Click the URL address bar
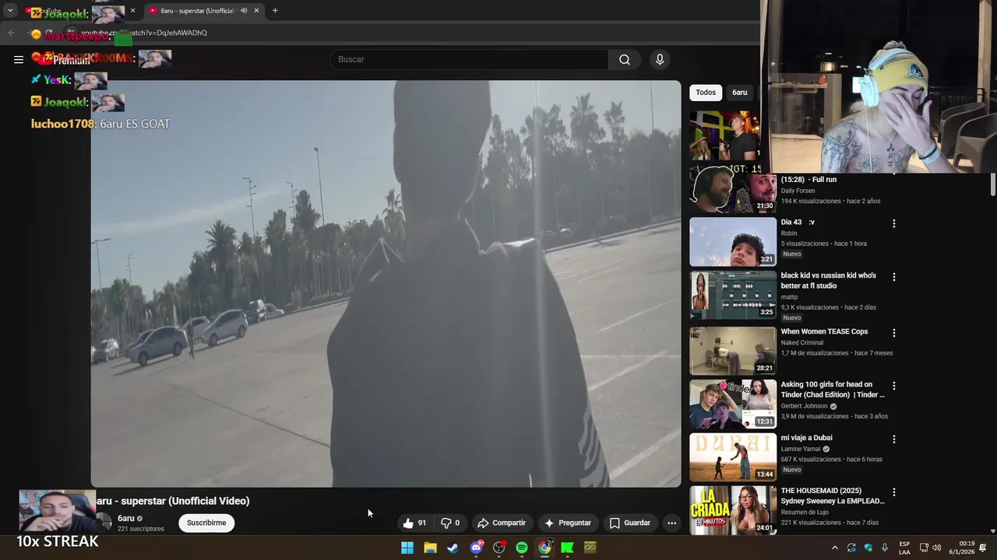The image size is (997, 560). (413, 33)
